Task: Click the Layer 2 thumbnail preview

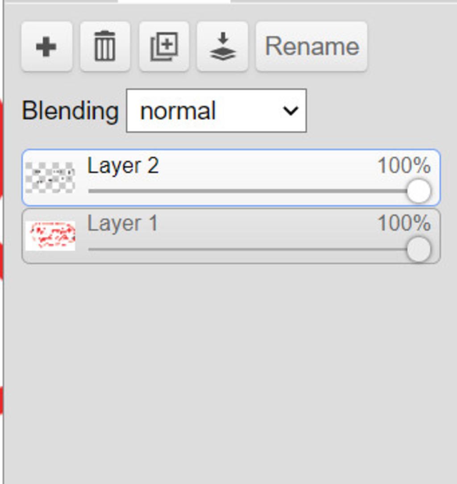Action: 50,178
